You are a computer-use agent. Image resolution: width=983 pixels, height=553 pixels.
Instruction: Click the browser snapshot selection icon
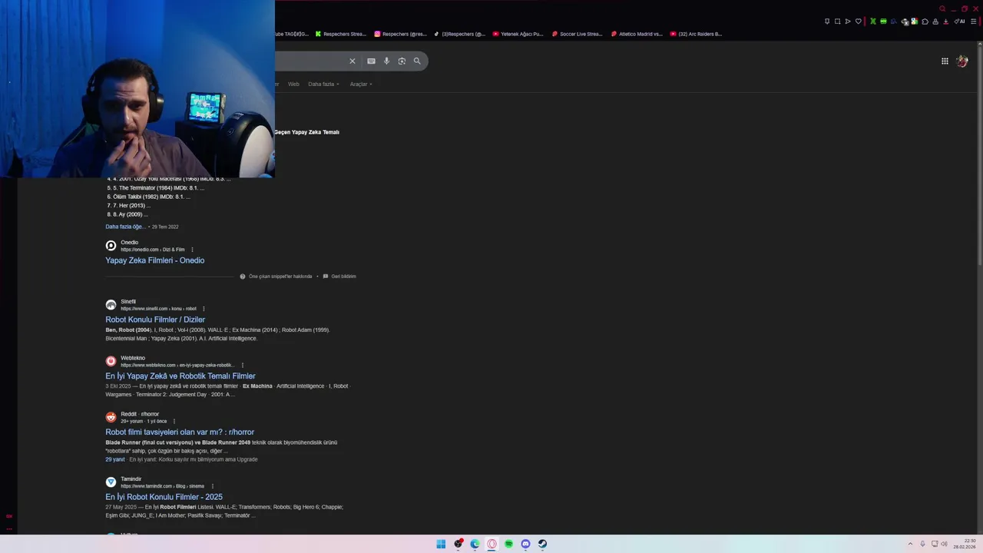(x=837, y=22)
